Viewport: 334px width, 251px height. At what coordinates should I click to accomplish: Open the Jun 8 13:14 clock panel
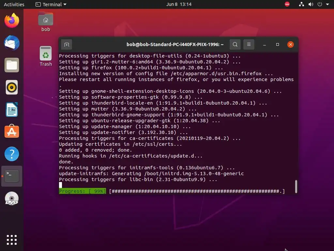pyautogui.click(x=179, y=4)
